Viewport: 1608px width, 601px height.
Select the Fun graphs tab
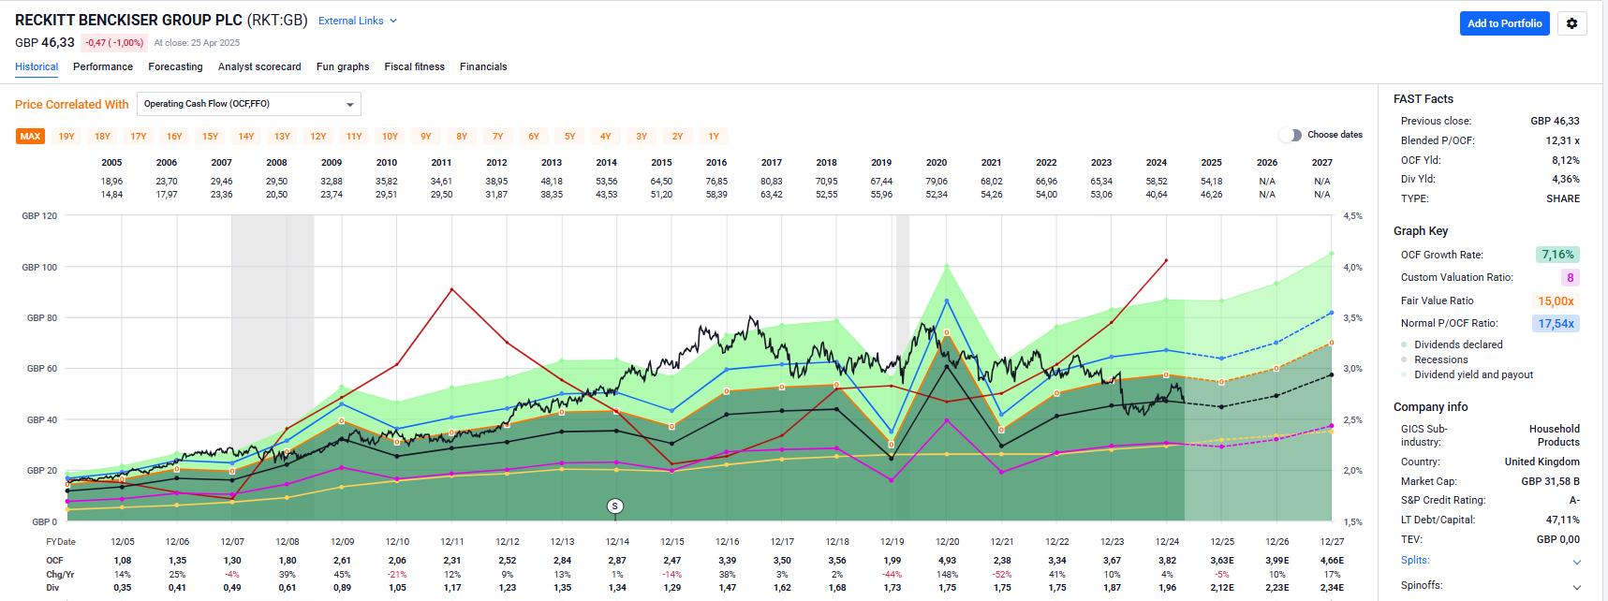343,67
